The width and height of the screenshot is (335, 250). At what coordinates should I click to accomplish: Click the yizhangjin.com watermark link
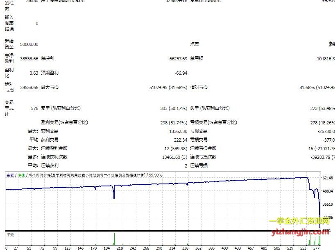(x=299, y=231)
